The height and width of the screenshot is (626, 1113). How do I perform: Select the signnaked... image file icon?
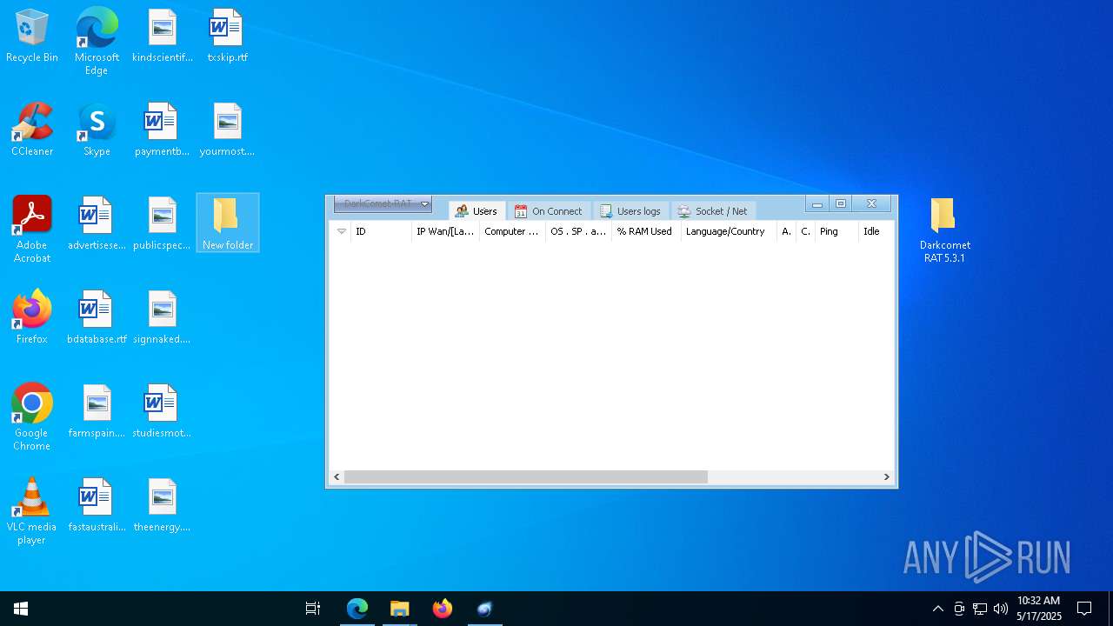coord(163,318)
